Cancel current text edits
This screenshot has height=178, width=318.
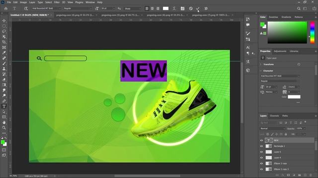point(191,8)
